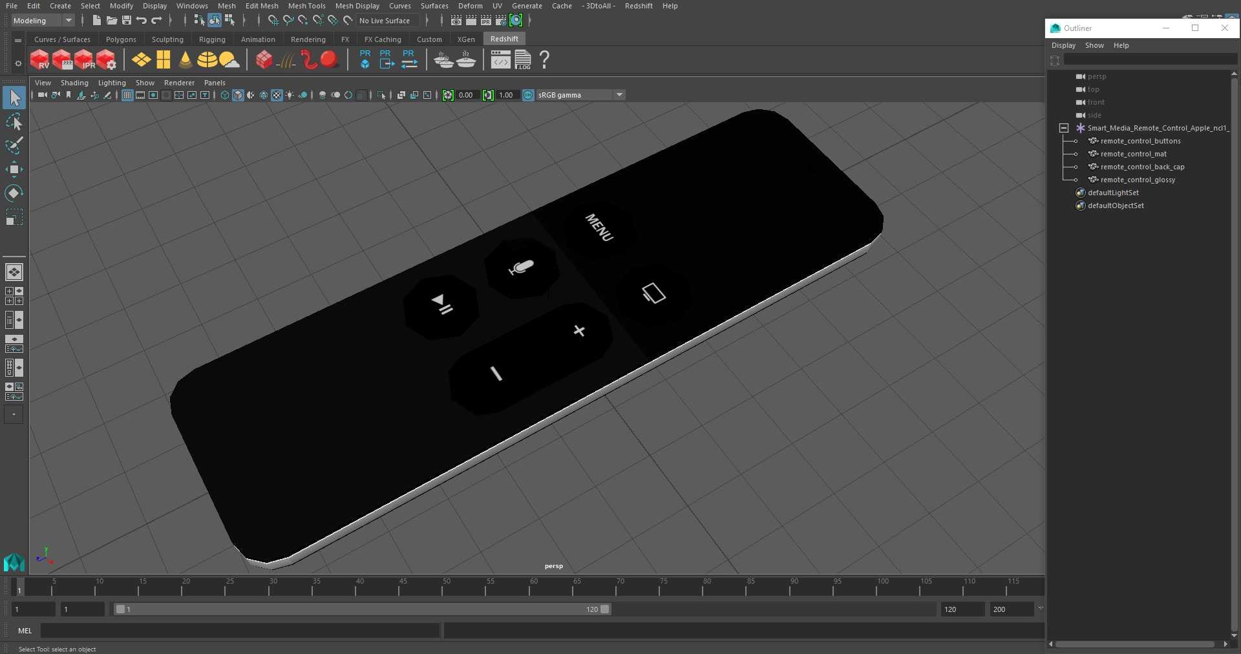
Task: Select remote_control_glossy in the Outliner
Action: click(x=1138, y=180)
